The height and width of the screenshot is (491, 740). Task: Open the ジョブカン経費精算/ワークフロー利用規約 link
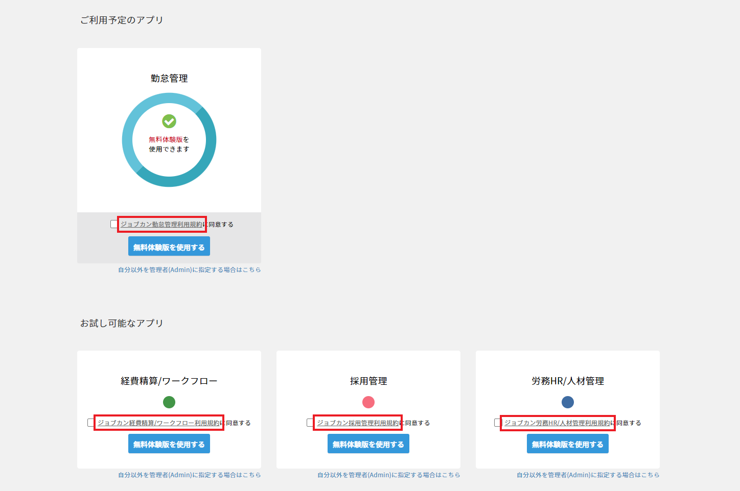point(158,423)
